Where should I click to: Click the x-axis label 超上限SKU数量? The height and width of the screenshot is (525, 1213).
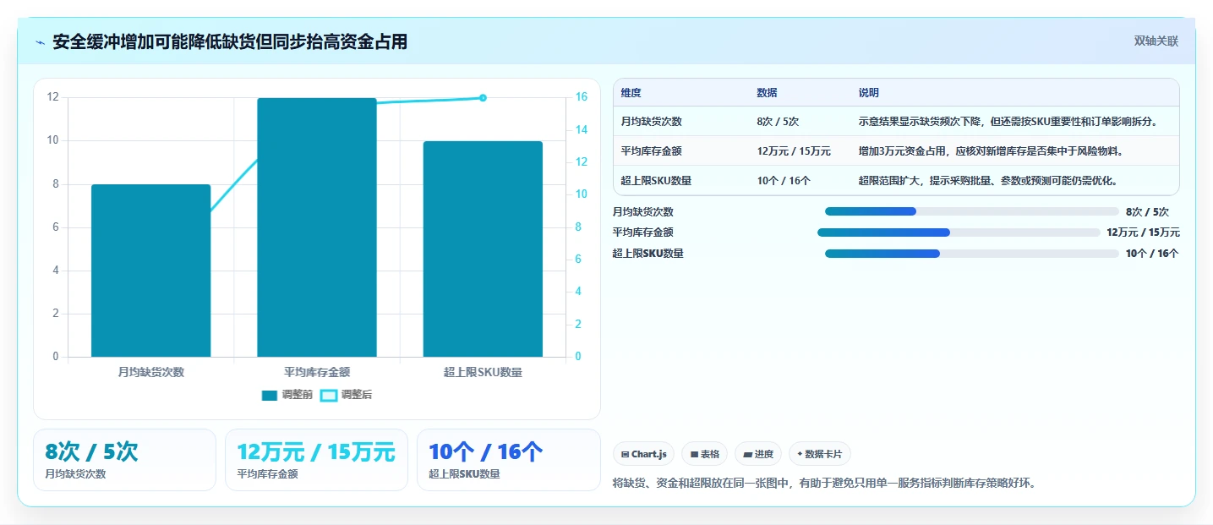(x=483, y=372)
